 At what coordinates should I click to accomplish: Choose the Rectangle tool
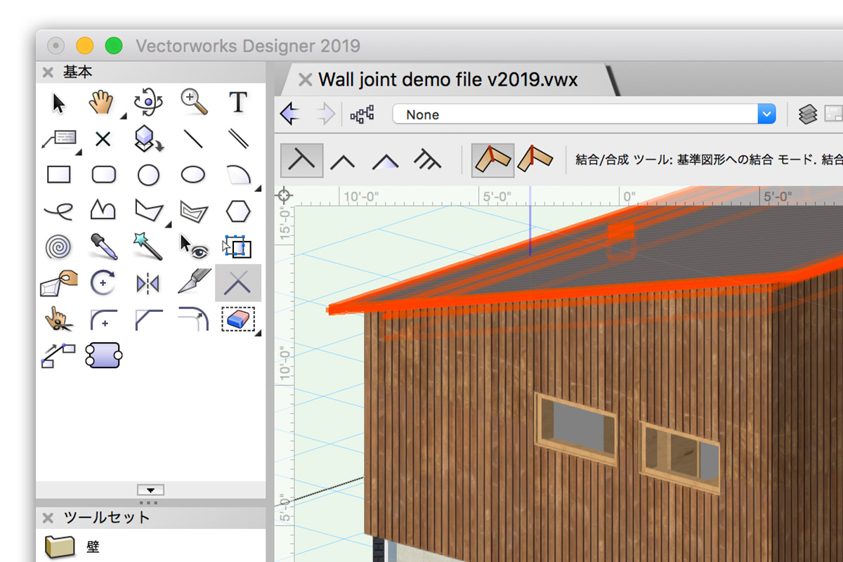click(59, 174)
